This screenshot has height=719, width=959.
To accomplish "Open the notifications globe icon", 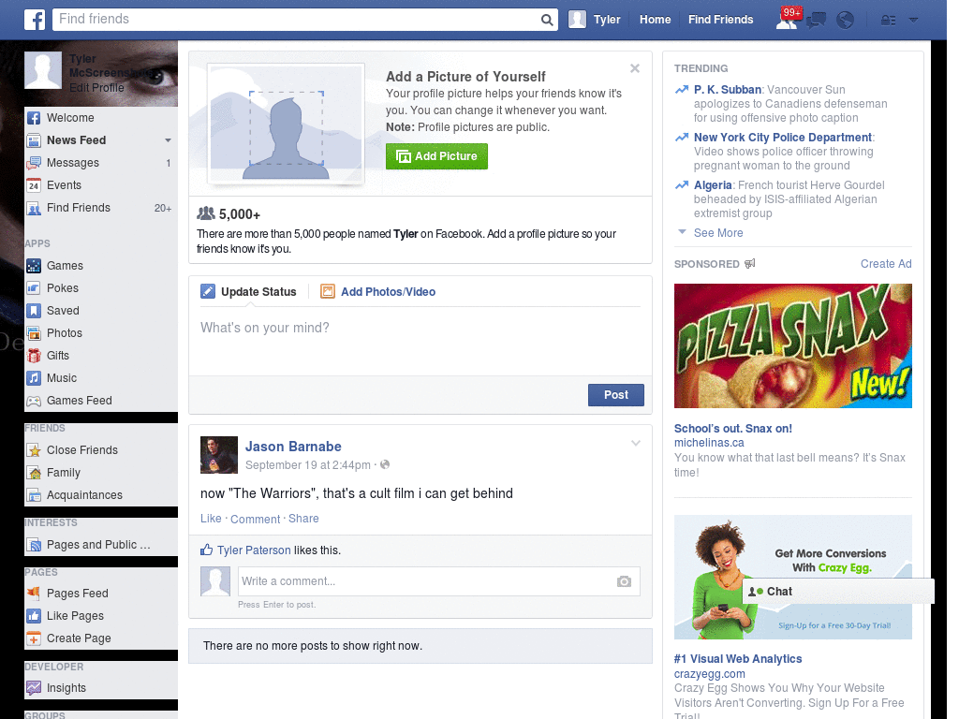I will pyautogui.click(x=846, y=21).
